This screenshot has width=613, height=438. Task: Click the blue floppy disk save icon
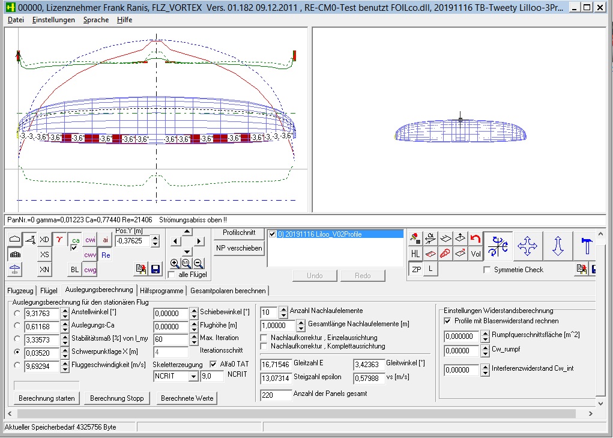click(x=155, y=269)
